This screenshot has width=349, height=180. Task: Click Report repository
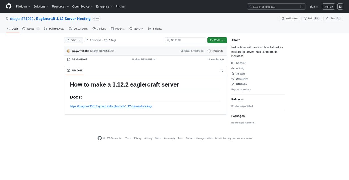241,89
